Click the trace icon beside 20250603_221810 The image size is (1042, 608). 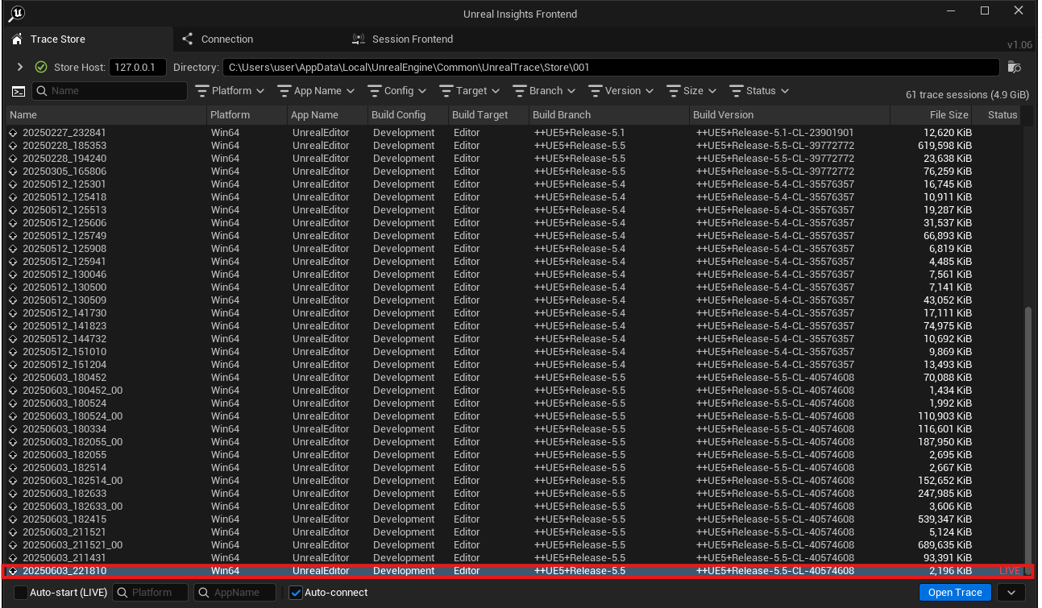point(13,571)
